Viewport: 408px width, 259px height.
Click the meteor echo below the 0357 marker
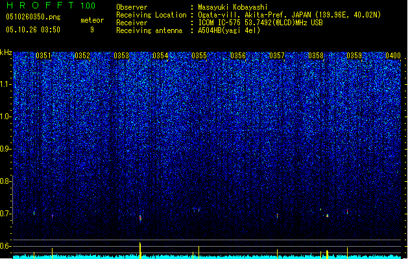(278, 216)
